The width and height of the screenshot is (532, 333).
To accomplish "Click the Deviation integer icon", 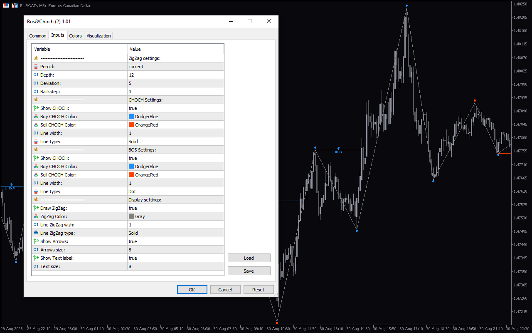I will pyautogui.click(x=36, y=83).
